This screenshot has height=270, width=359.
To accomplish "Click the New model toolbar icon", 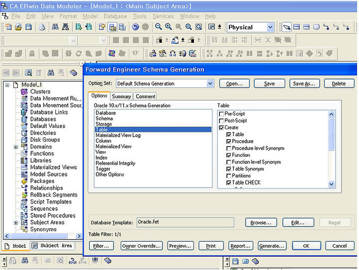I will [8, 27].
